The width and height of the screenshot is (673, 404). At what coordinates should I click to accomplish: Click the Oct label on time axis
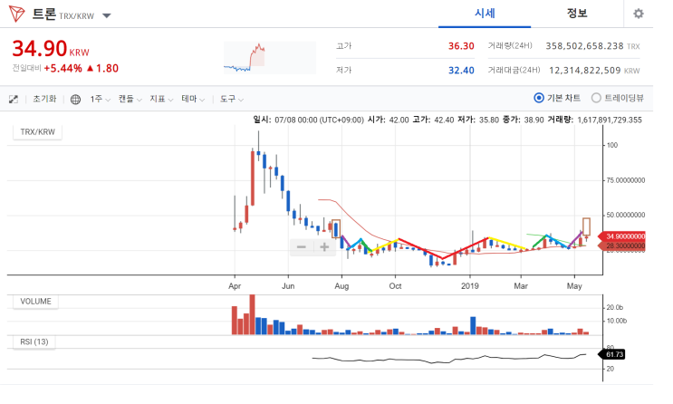point(395,286)
